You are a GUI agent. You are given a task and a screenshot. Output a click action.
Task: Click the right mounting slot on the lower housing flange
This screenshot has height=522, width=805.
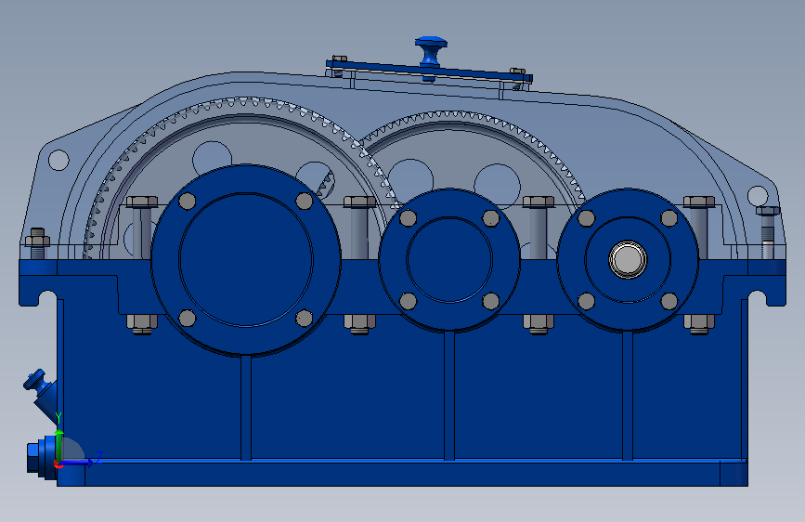(x=757, y=298)
